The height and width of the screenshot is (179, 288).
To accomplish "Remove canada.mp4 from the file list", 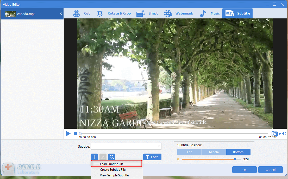I will click(x=61, y=14).
